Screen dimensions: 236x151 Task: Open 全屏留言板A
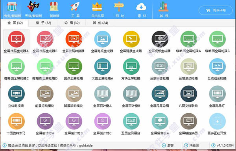point(160,124)
